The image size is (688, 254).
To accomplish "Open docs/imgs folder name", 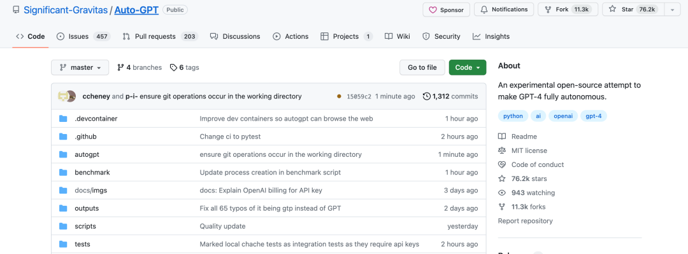I will 91,190.
